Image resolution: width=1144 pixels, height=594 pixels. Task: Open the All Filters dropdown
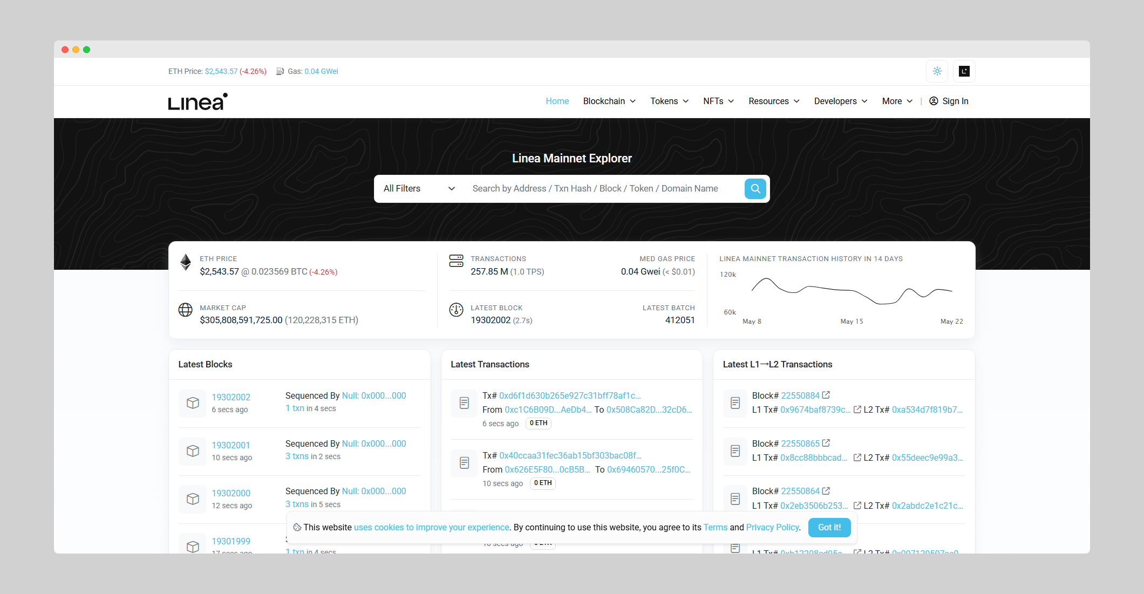pos(419,189)
